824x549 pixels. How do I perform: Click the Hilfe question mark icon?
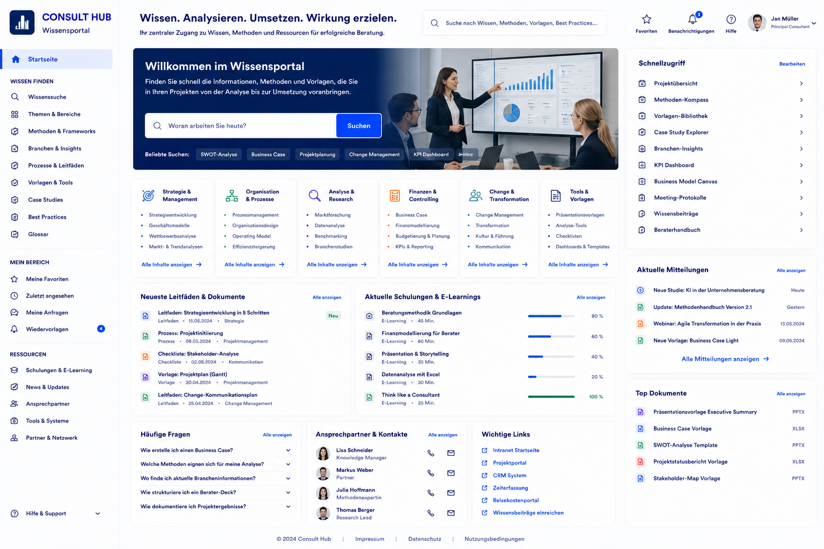click(x=731, y=19)
